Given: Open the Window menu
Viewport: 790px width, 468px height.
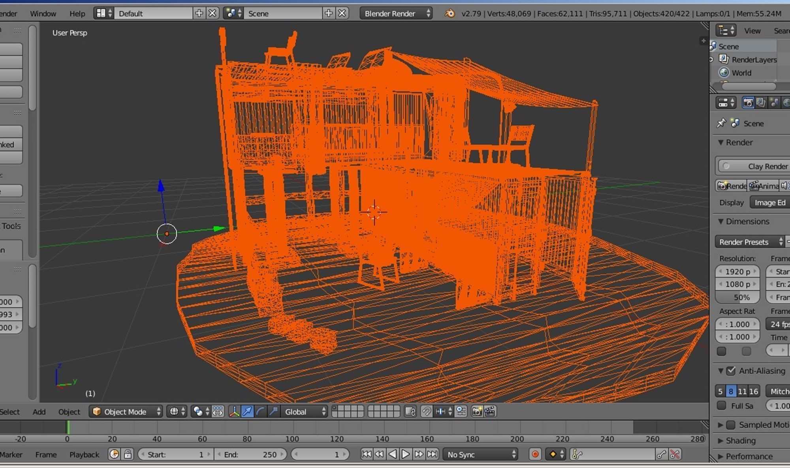Looking at the screenshot, I should tap(43, 13).
